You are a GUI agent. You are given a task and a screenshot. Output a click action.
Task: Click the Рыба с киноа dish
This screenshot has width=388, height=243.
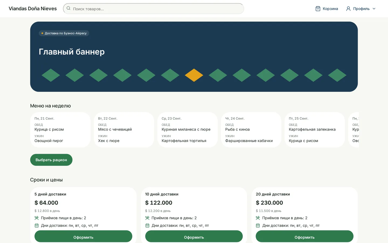pyautogui.click(x=237, y=129)
